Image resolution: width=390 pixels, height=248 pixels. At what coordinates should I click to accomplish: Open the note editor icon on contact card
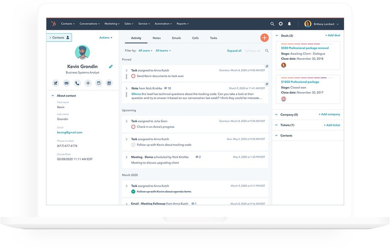tap(55, 83)
